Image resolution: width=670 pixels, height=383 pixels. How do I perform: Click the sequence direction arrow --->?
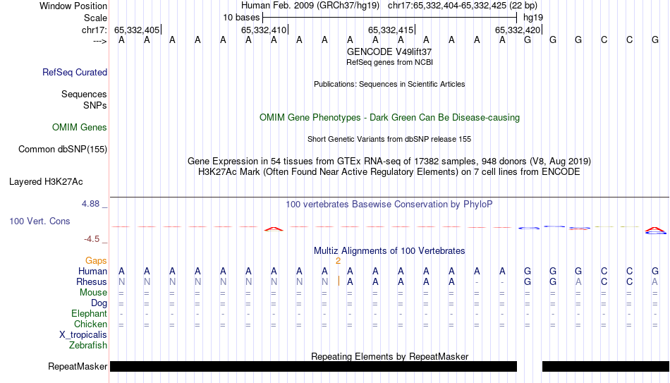point(100,41)
